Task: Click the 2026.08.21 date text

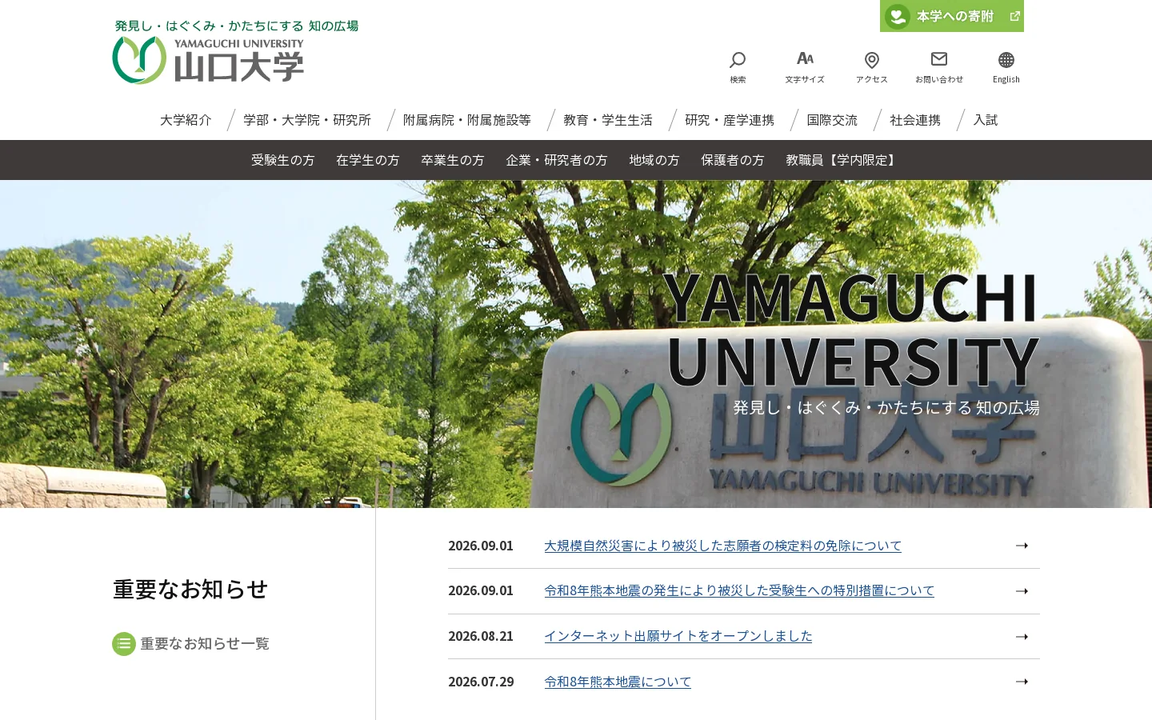Action: coord(481,636)
